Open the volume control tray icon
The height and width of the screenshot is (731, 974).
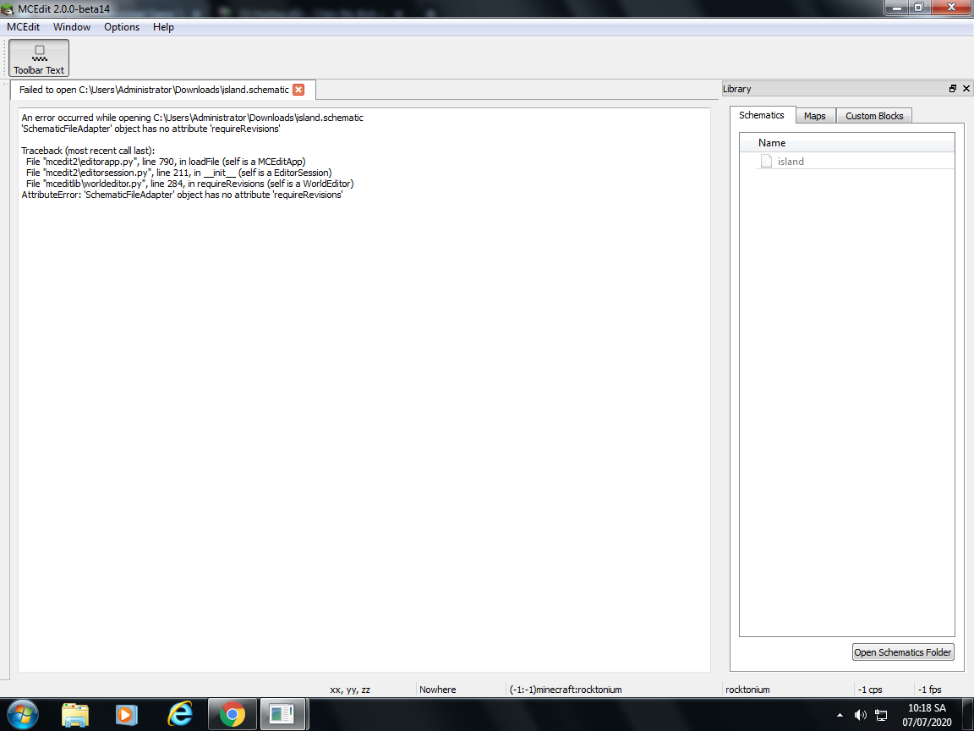861,715
